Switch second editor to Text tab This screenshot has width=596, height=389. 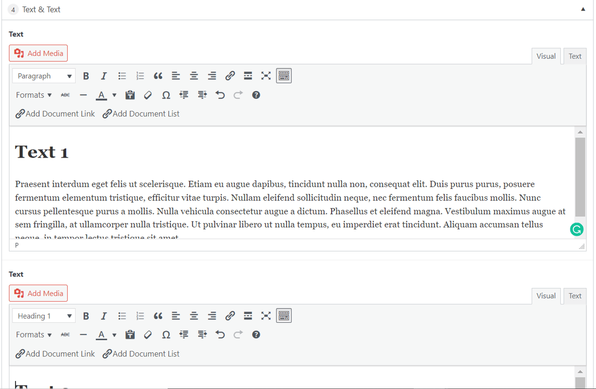[575, 296]
